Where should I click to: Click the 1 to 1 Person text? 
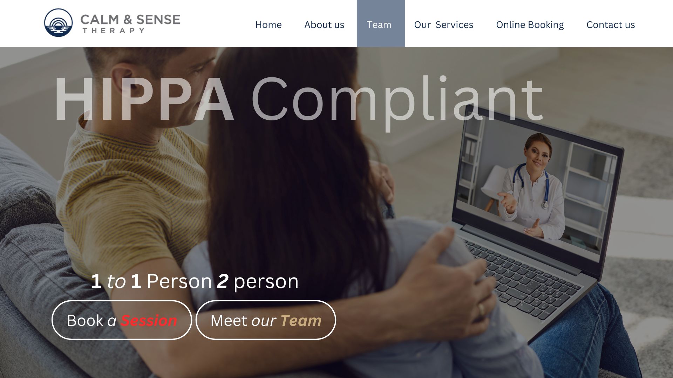(x=151, y=281)
